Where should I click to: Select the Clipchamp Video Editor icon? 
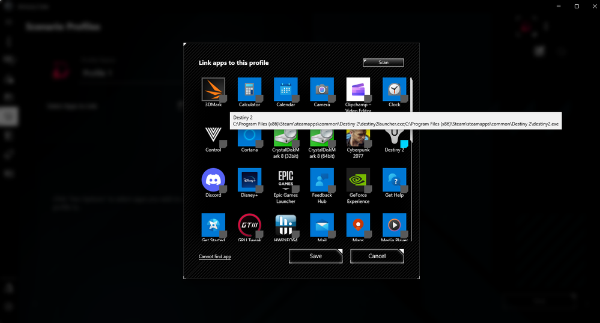(x=358, y=89)
